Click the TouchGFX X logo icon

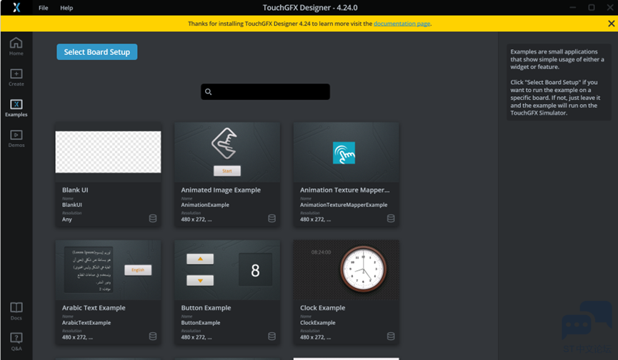point(16,7)
